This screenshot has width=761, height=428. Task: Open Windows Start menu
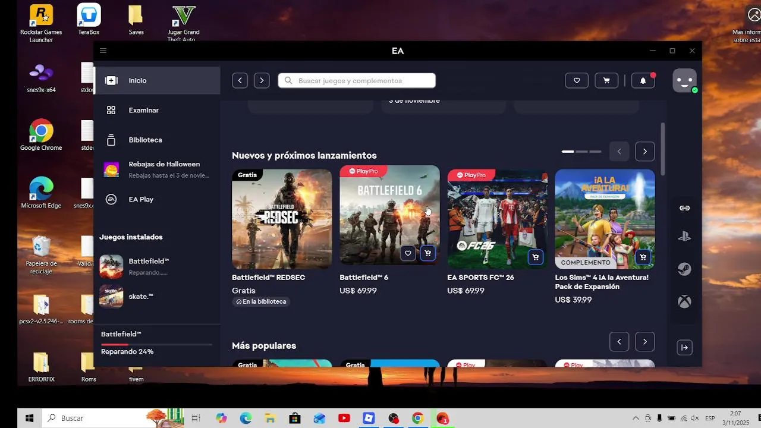tap(29, 418)
